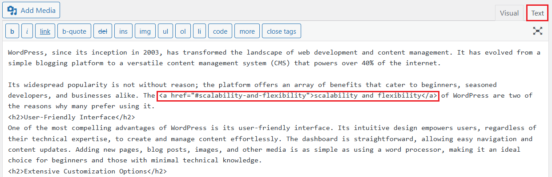Mark deleted text with del button
Screen dimensions: 552x177
103,31
